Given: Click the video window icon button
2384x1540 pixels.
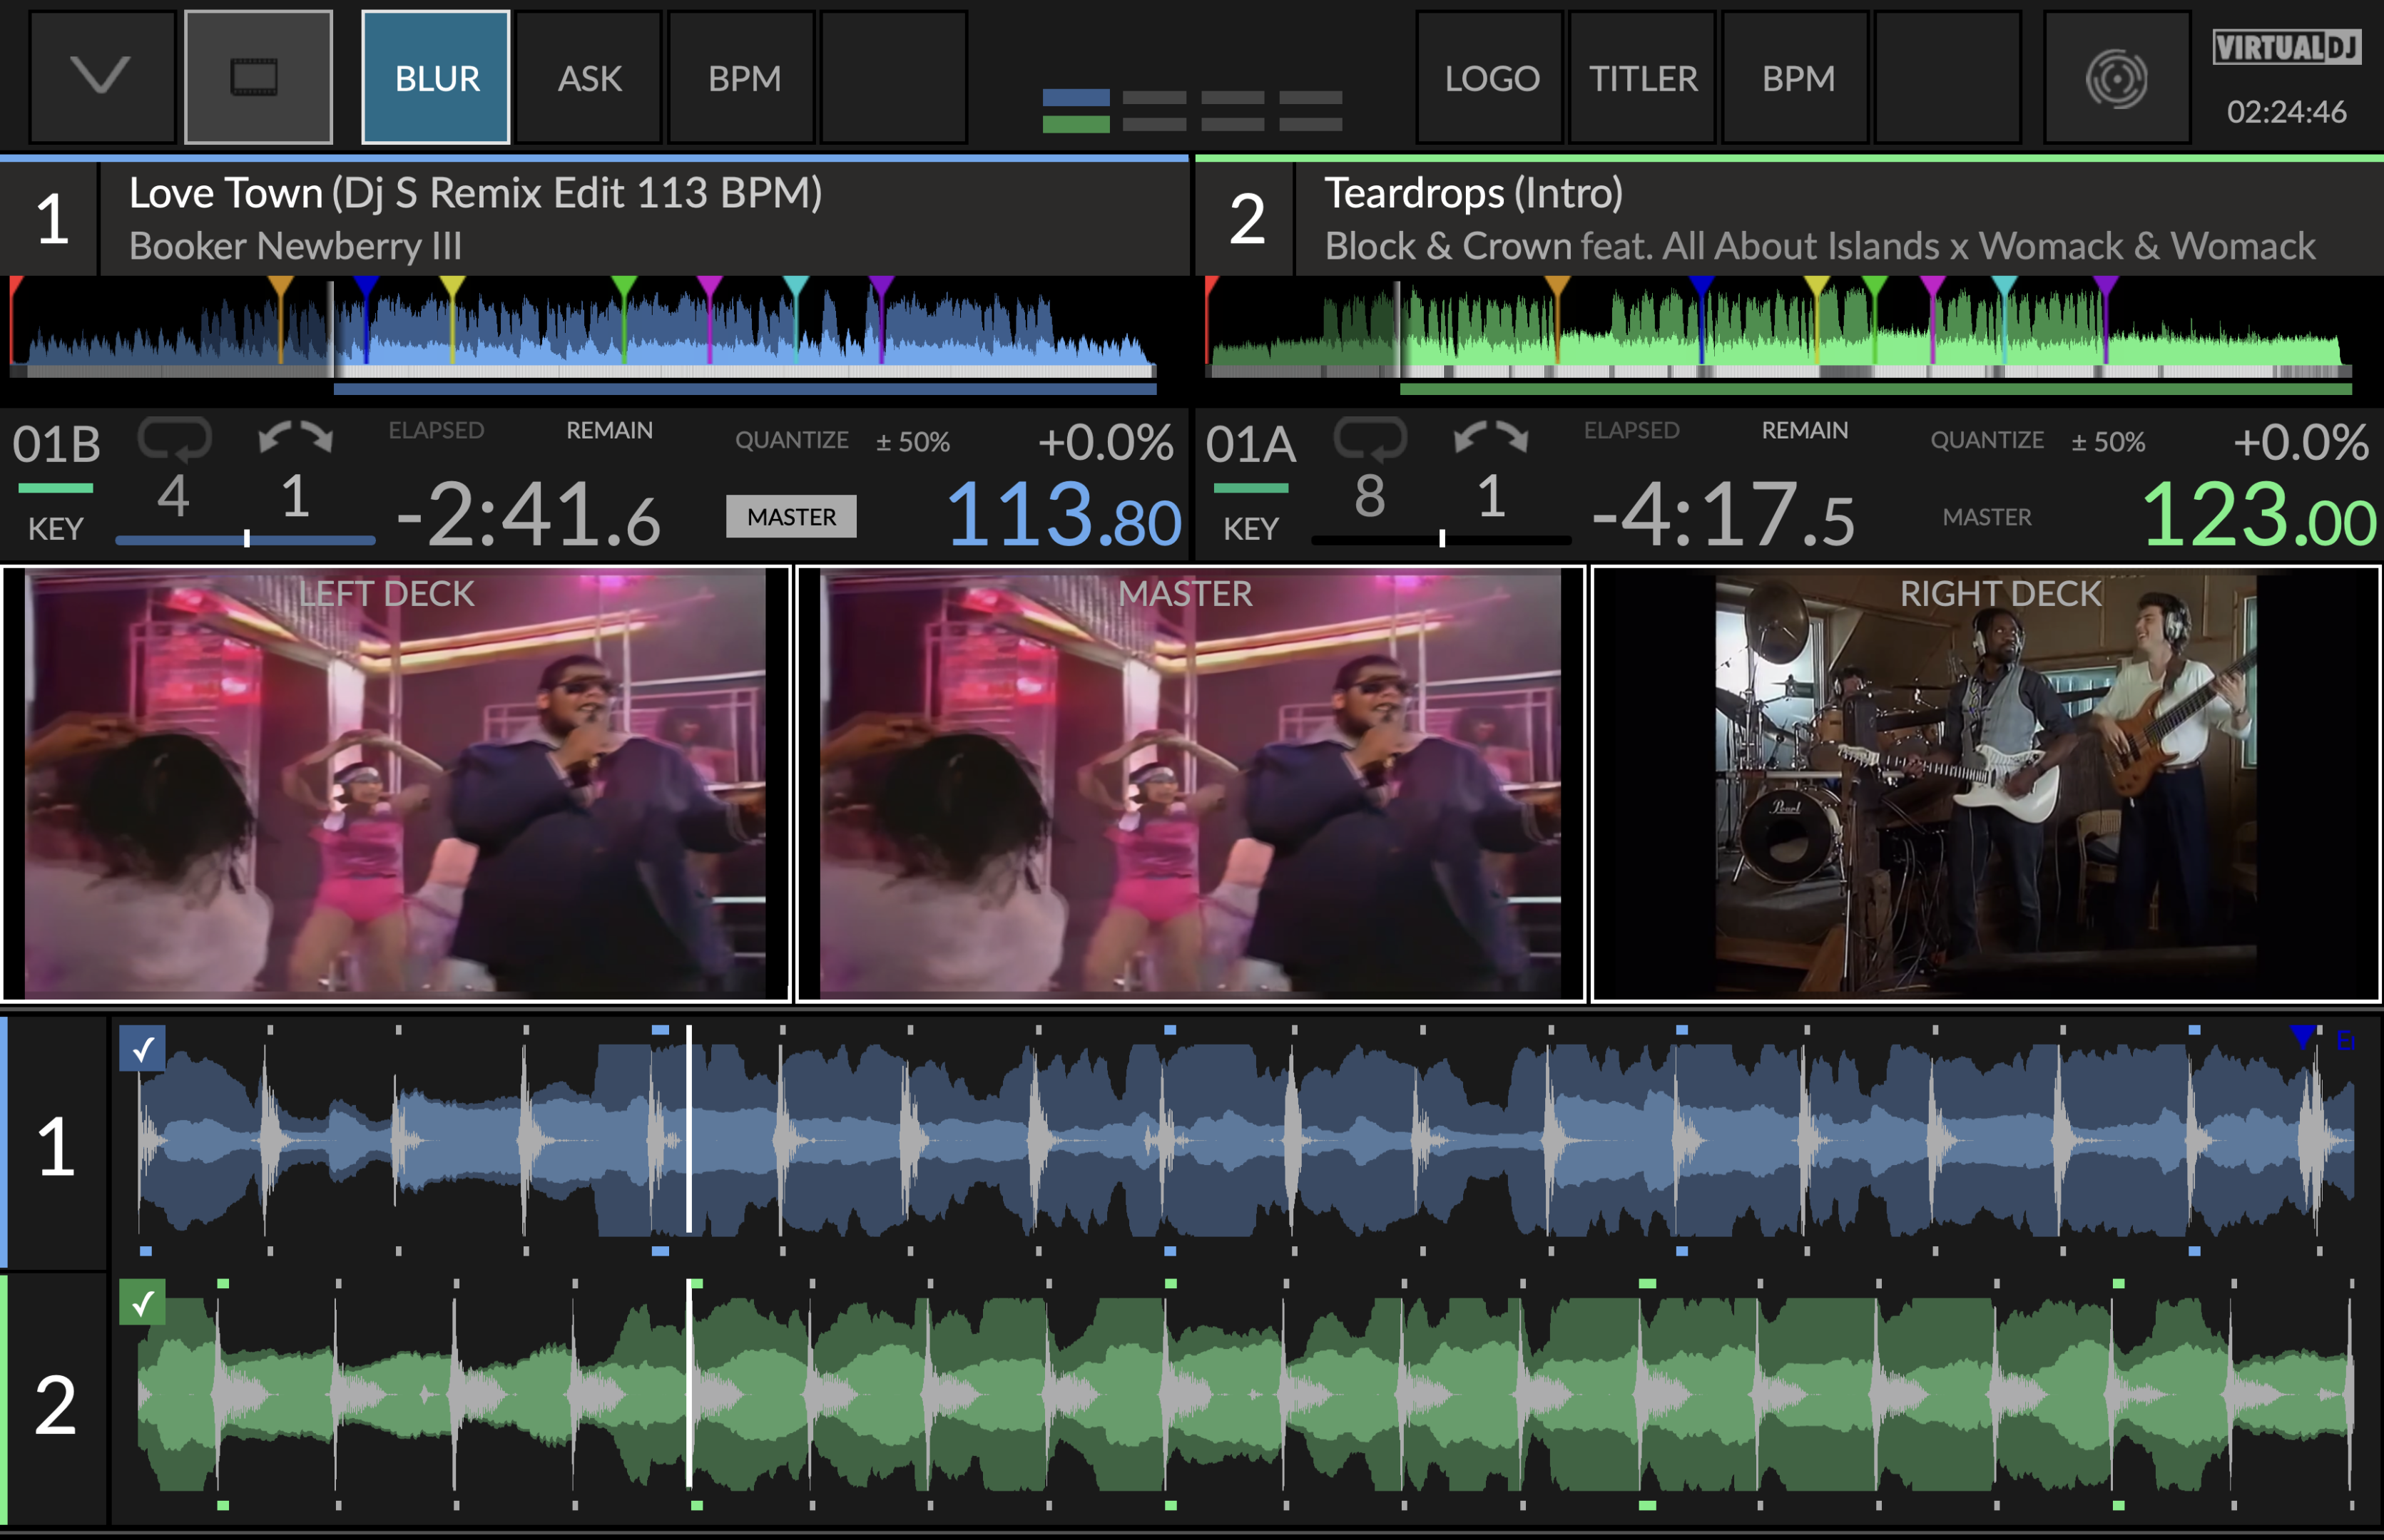Looking at the screenshot, I should [x=258, y=77].
